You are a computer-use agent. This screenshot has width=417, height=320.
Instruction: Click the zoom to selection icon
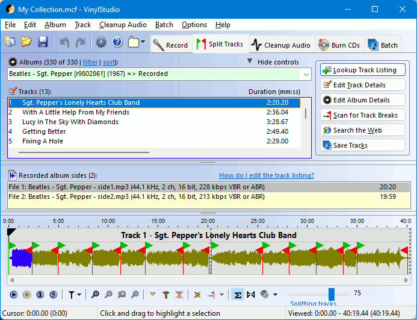122,295
